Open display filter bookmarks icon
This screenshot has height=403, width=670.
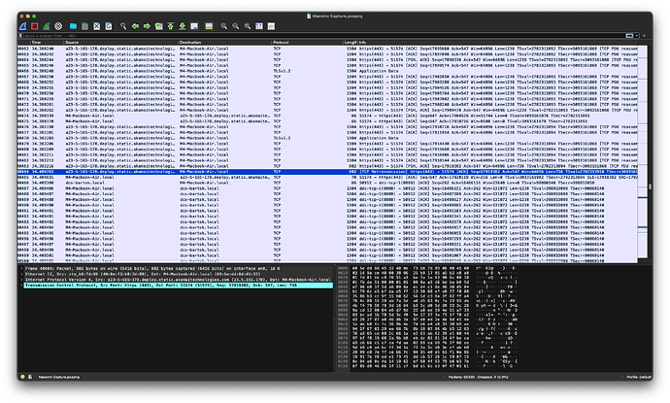(20, 36)
